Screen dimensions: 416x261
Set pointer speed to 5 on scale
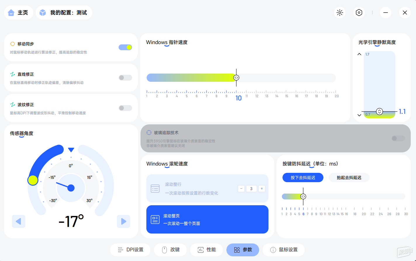(187, 96)
